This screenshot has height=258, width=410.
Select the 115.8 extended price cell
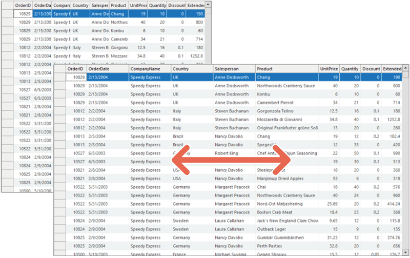coord(392,221)
